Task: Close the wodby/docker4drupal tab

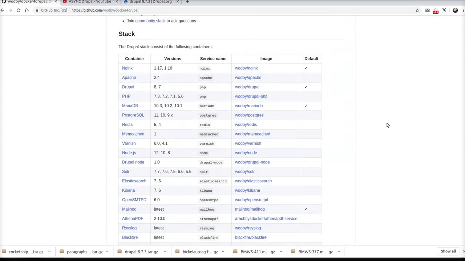Action: [56, 2]
